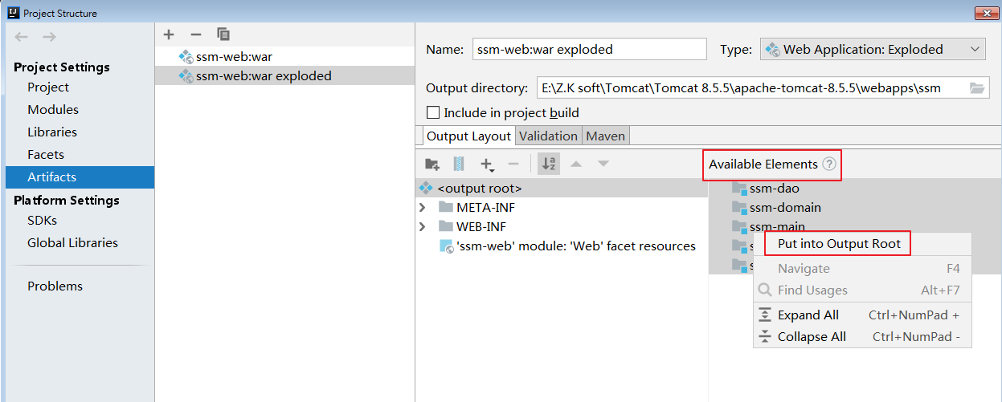Screen dimensions: 1002x402
Task: Expand the META-INF folder node
Action: click(x=423, y=208)
